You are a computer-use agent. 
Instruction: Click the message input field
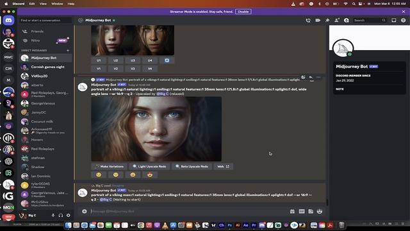tap(188, 211)
